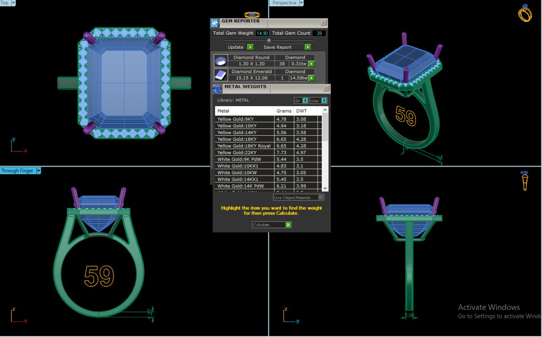The image size is (542, 337).
Task: Select the Through Finger viewport label
Action: click(x=17, y=171)
